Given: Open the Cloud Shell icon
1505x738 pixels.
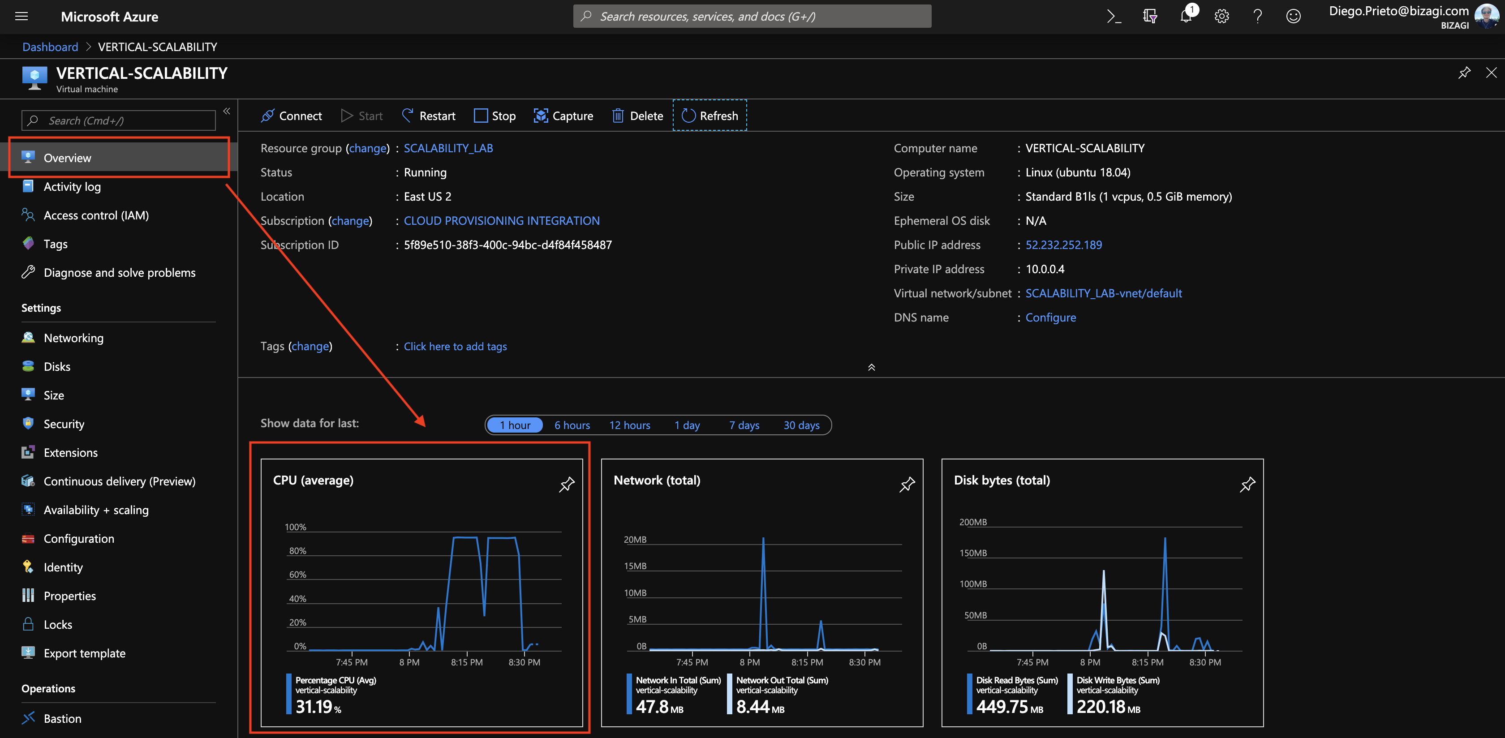Looking at the screenshot, I should pyautogui.click(x=1114, y=17).
